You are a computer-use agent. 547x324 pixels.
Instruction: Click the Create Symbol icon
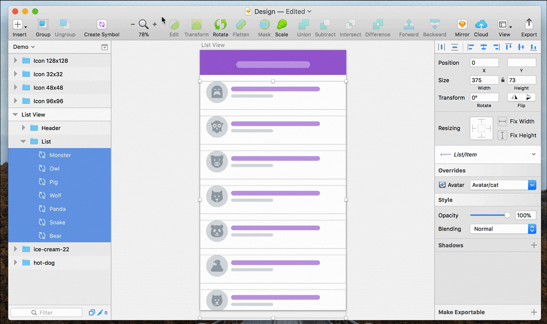[x=102, y=24]
